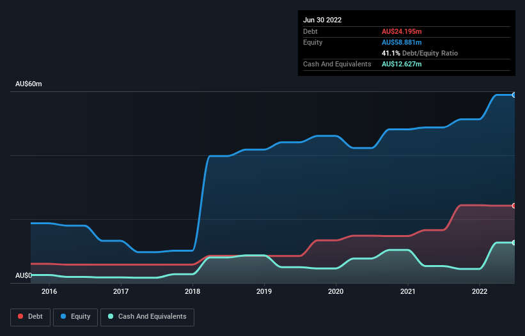The image size is (525, 336).
Task: Click the AU$58.881m equity value
Action: pyautogui.click(x=402, y=42)
